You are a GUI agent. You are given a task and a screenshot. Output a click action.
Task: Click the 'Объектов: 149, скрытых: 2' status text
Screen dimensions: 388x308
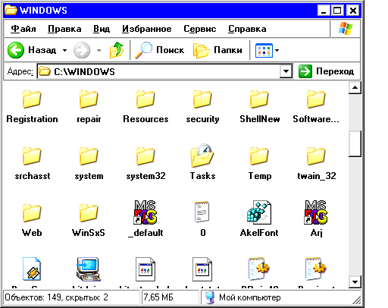pos(56,297)
